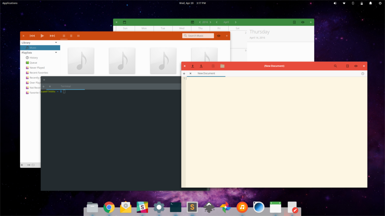
Task: Open the date and time indicator
Action: [x=192, y=3]
